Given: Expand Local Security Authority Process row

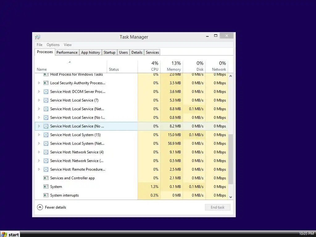Looking at the screenshot, I should point(39,83).
